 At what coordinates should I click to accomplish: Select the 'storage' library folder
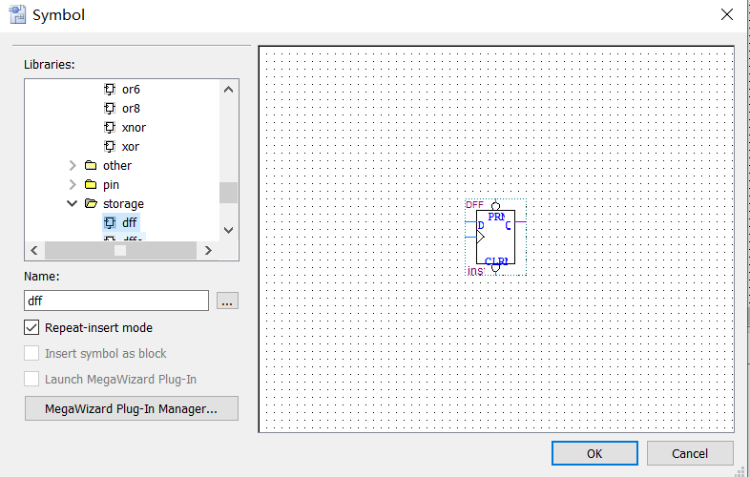pos(123,204)
